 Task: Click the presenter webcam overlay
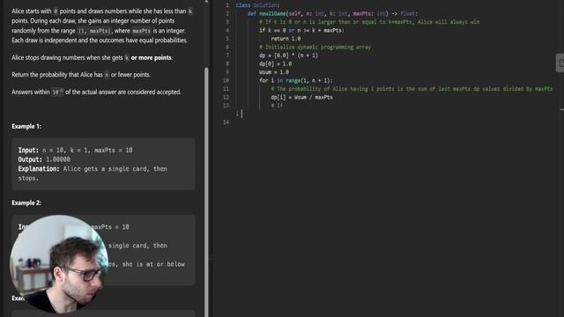(59, 264)
